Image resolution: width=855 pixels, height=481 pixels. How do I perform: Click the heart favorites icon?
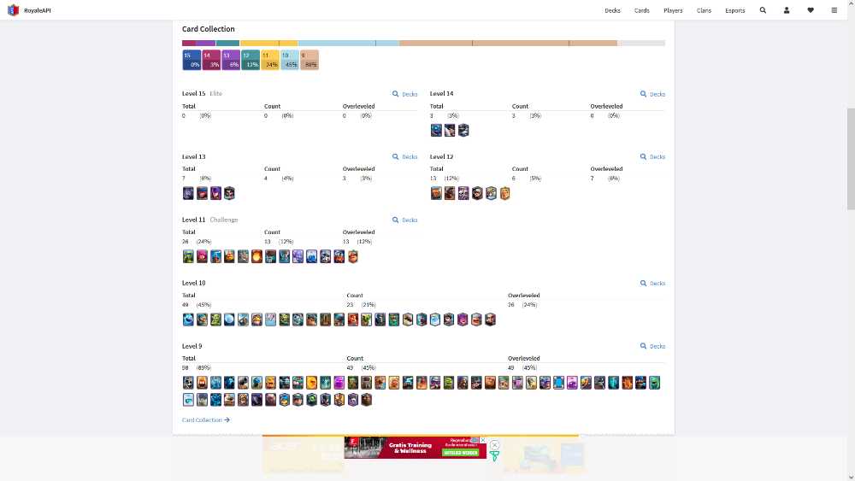[811, 10]
